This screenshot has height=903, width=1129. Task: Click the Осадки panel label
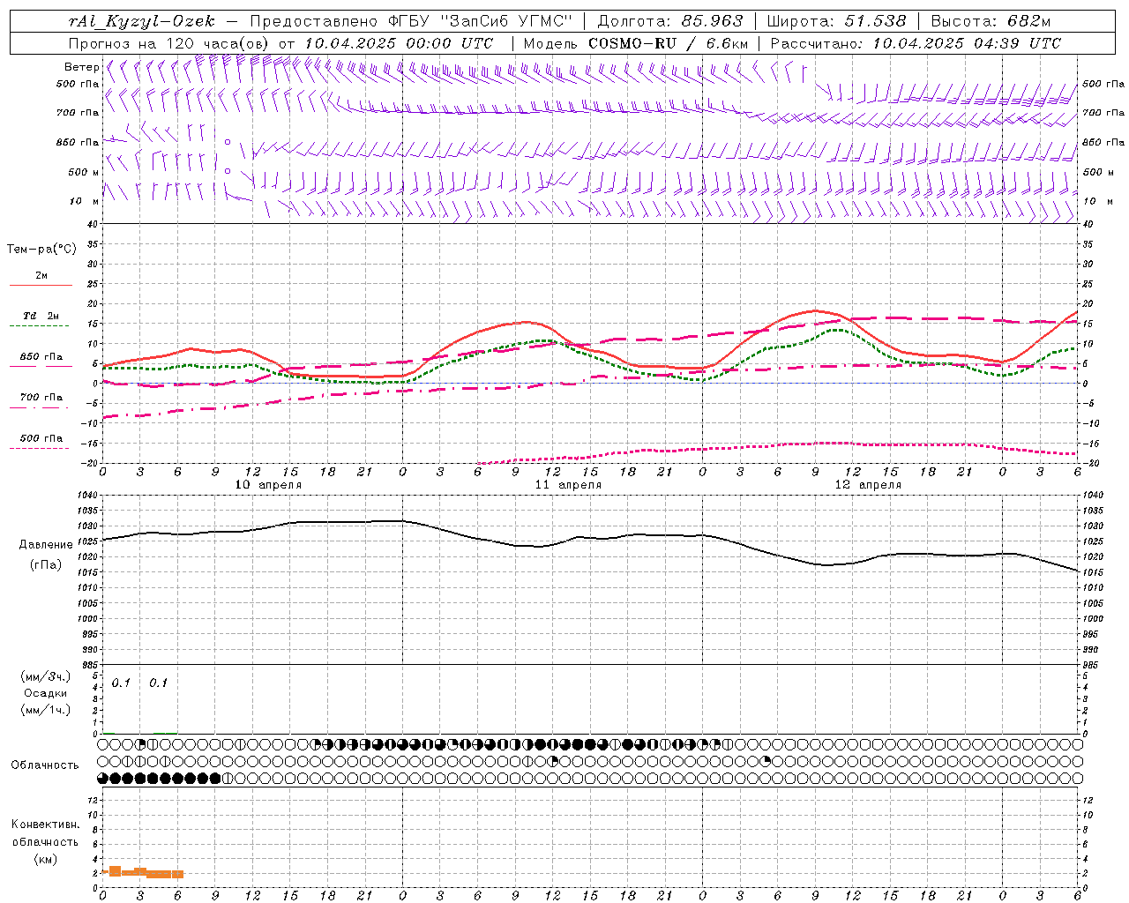coord(46,693)
